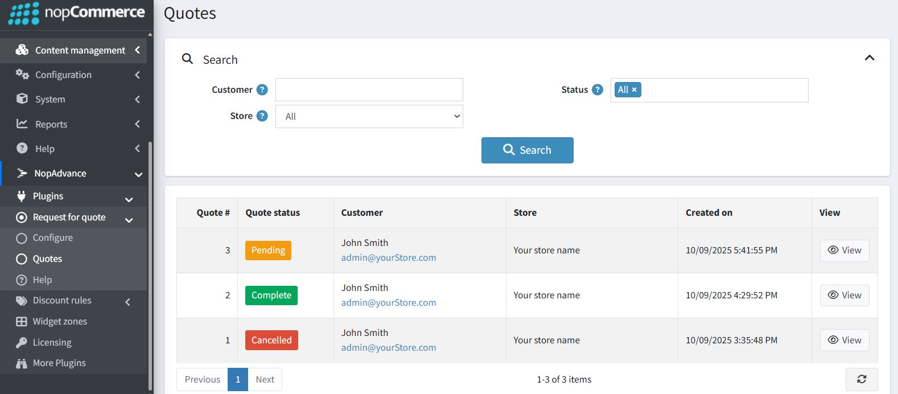Click inside the Customer text field
The image size is (898, 394).
(x=369, y=90)
